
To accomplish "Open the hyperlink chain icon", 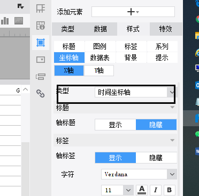I will pos(41,93).
